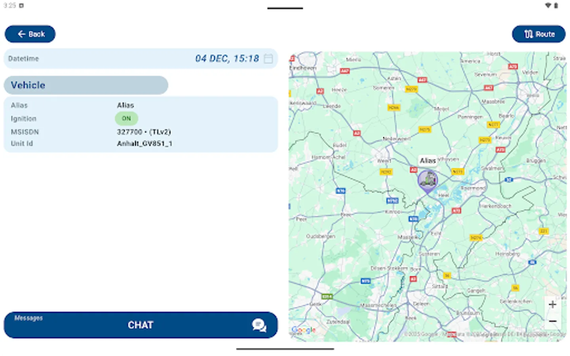Screen dimensions: 570x356
Task: Tap the Unit Id value Anhalt_GV851_1
Action: coord(145,143)
